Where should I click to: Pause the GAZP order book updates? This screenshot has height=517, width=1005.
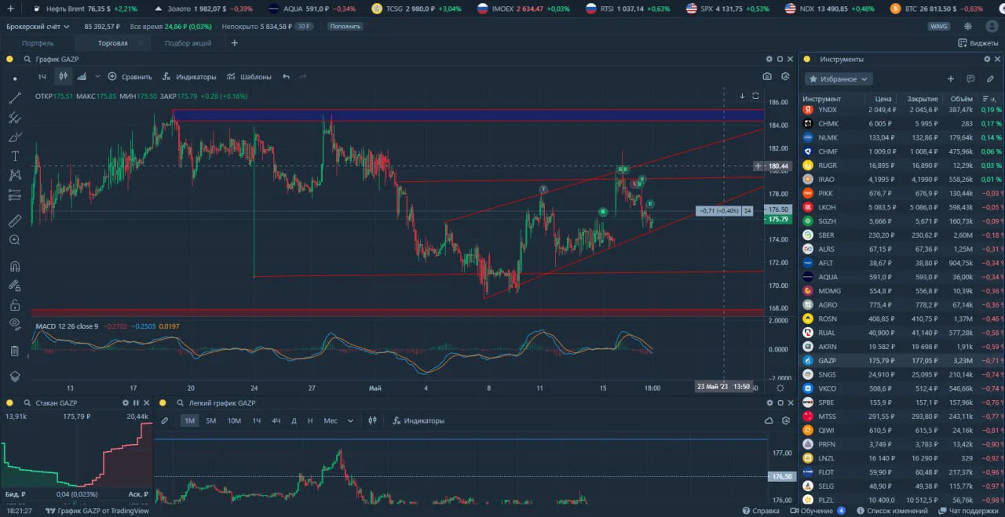pos(136,402)
